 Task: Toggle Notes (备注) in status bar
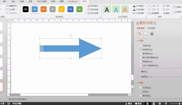(129, 104)
